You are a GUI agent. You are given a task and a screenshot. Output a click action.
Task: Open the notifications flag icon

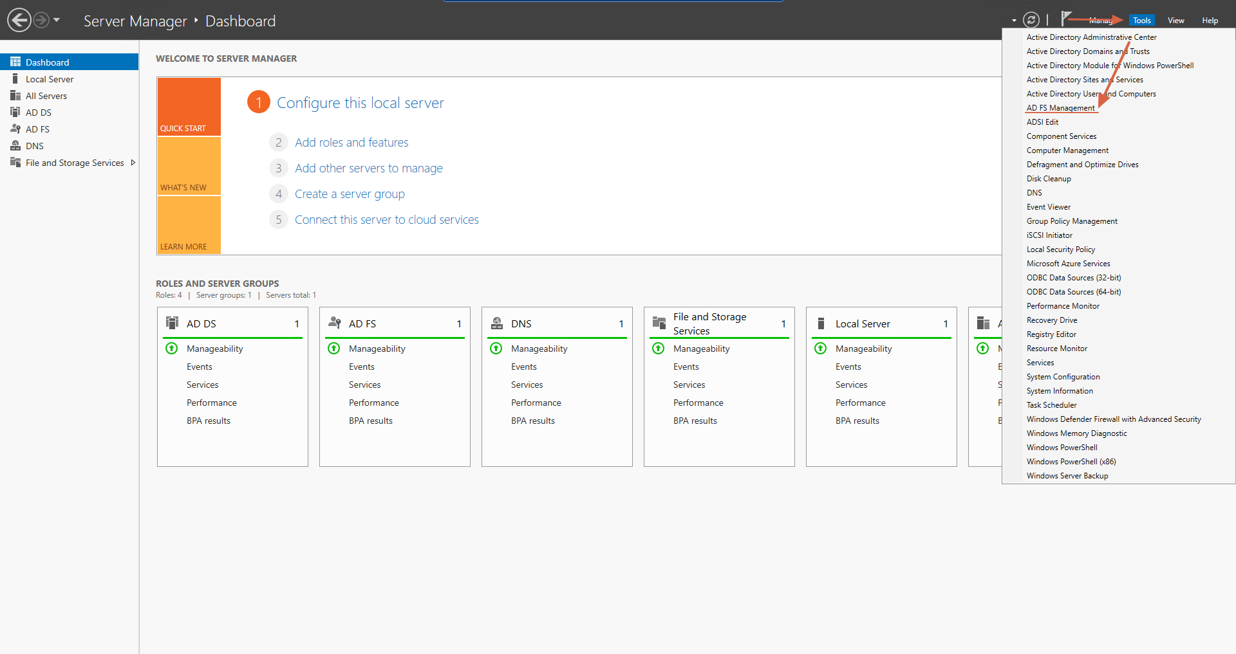[1066, 19]
